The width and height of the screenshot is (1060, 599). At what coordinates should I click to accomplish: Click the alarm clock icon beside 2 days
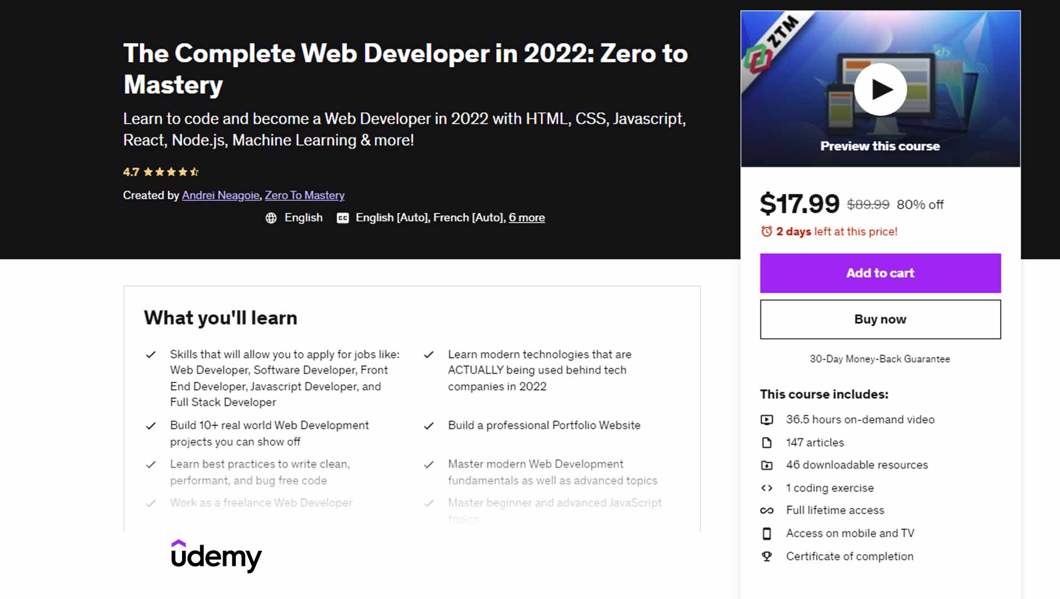[766, 231]
